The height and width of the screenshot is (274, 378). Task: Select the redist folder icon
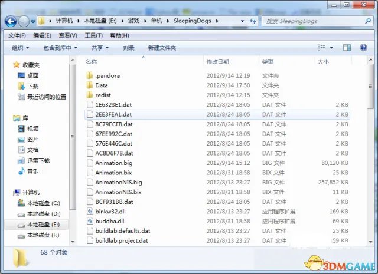(x=90, y=95)
